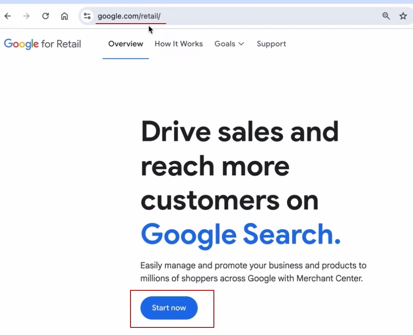Click the browser forward arrow
Viewport: 413px width, 335px height.
(27, 16)
